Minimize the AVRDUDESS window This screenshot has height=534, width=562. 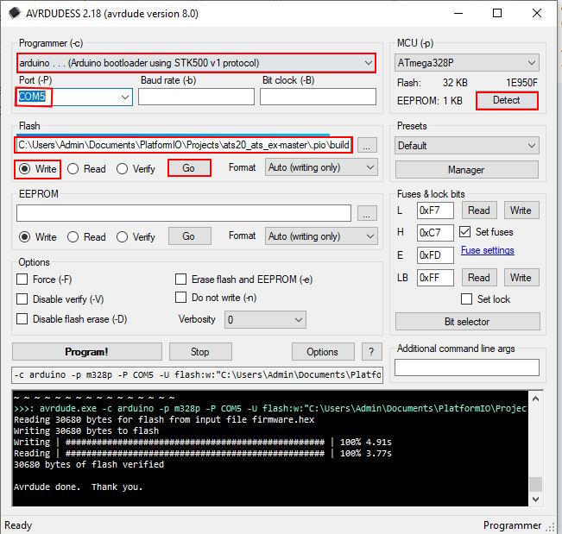458,13
